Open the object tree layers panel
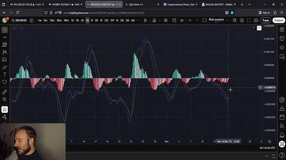The width and height of the screenshot is (286, 160). pyautogui.click(x=282, y=48)
